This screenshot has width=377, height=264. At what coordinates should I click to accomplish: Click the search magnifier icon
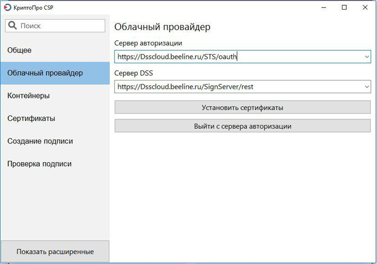click(13, 25)
